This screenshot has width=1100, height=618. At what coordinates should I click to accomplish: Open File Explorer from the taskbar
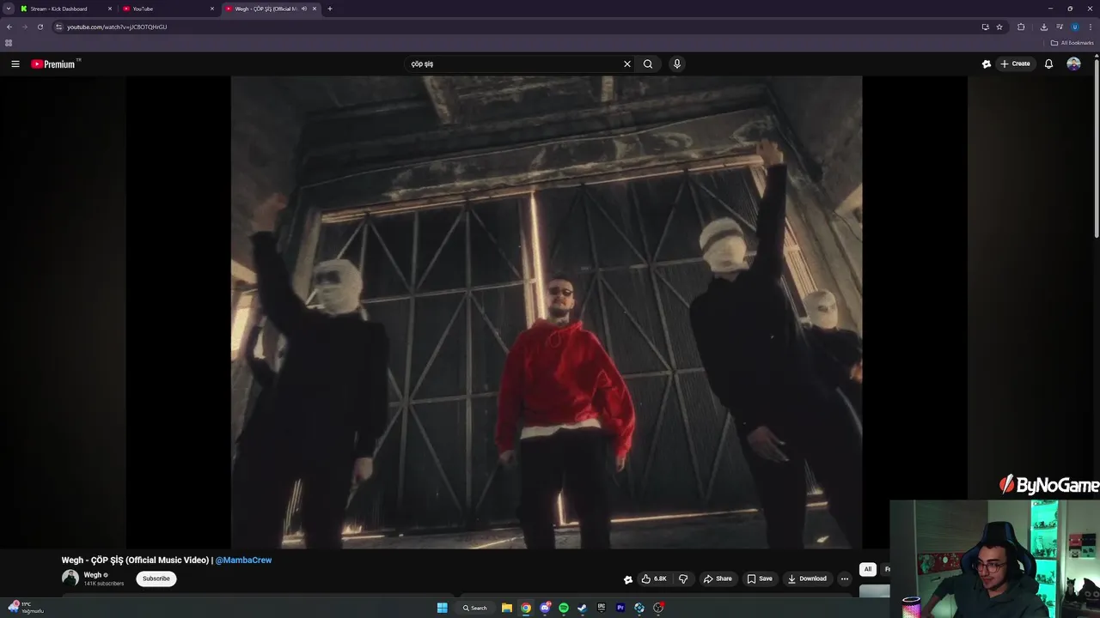coord(507,608)
